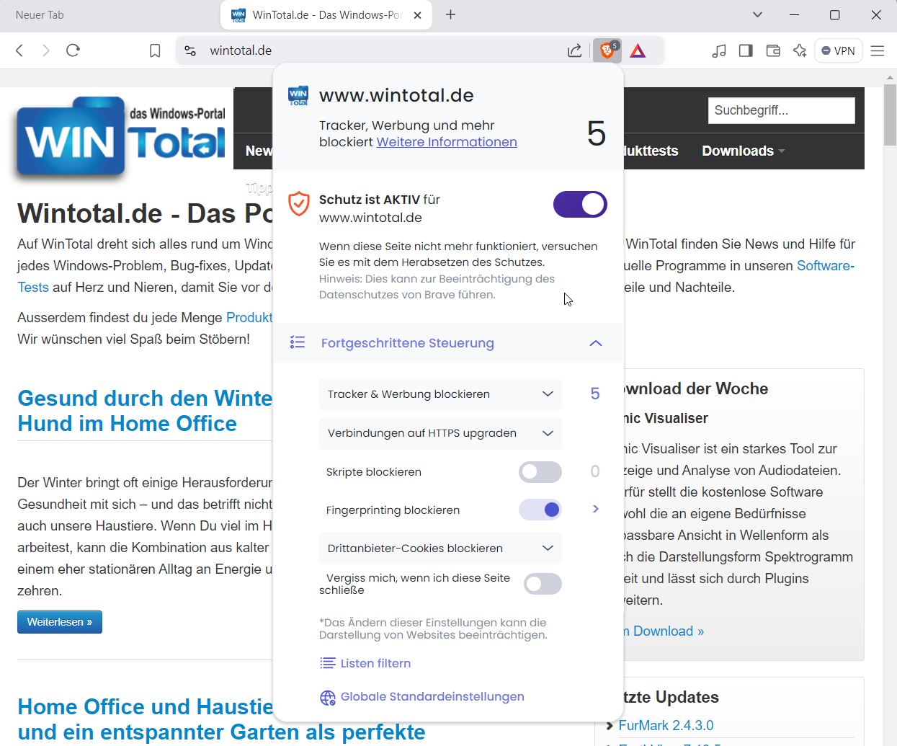The width and height of the screenshot is (897, 746).
Task: Select the WinTotal.de browser tab
Action: 326,14
